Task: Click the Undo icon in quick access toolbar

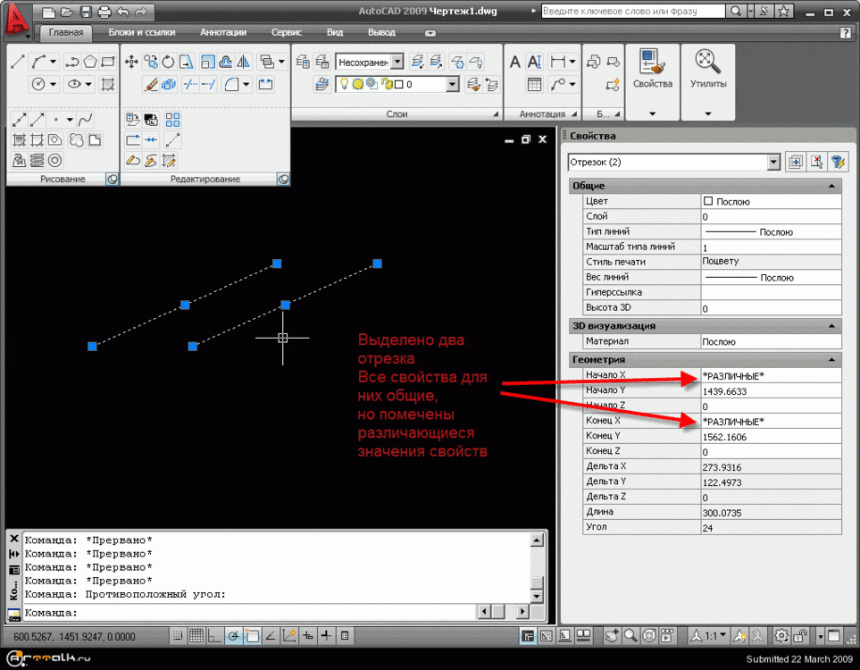Action: [123, 12]
